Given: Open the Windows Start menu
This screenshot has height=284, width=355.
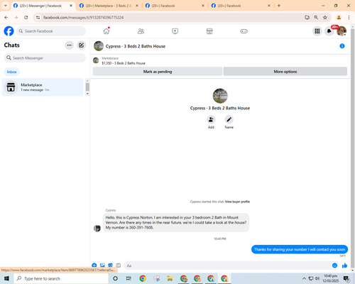Looking at the screenshot, I should coord(6,278).
